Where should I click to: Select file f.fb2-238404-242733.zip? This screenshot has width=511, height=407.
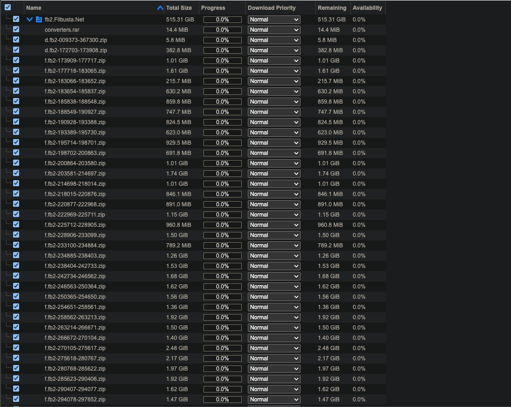(x=75, y=266)
